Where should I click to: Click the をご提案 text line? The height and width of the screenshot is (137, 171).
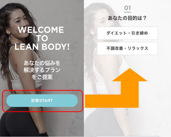(x=42, y=77)
